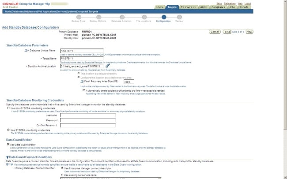Open the Jobs tab
The width and height of the screenshot is (287, 179).
(232, 7)
